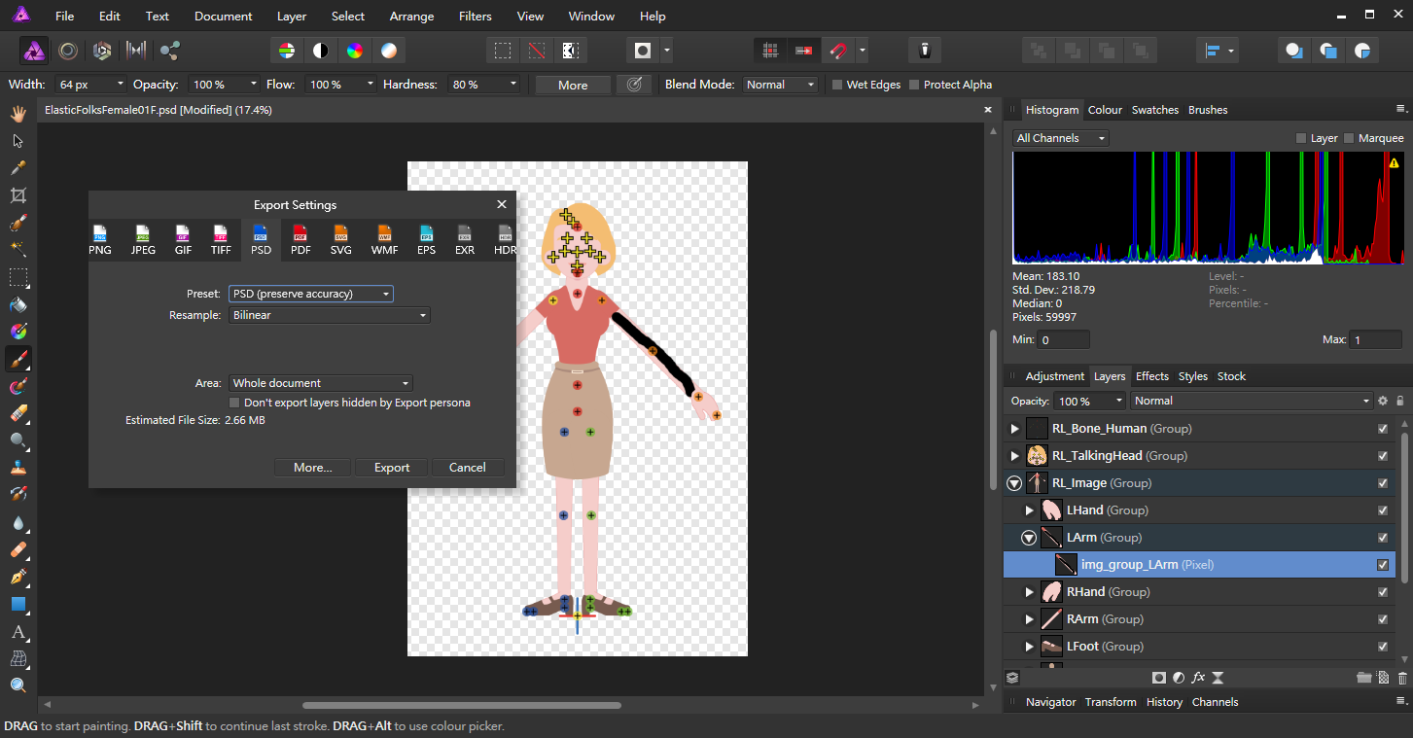Screen dimensions: 1413x738
Task: Select the Mesh Warp tool
Action: 18,658
